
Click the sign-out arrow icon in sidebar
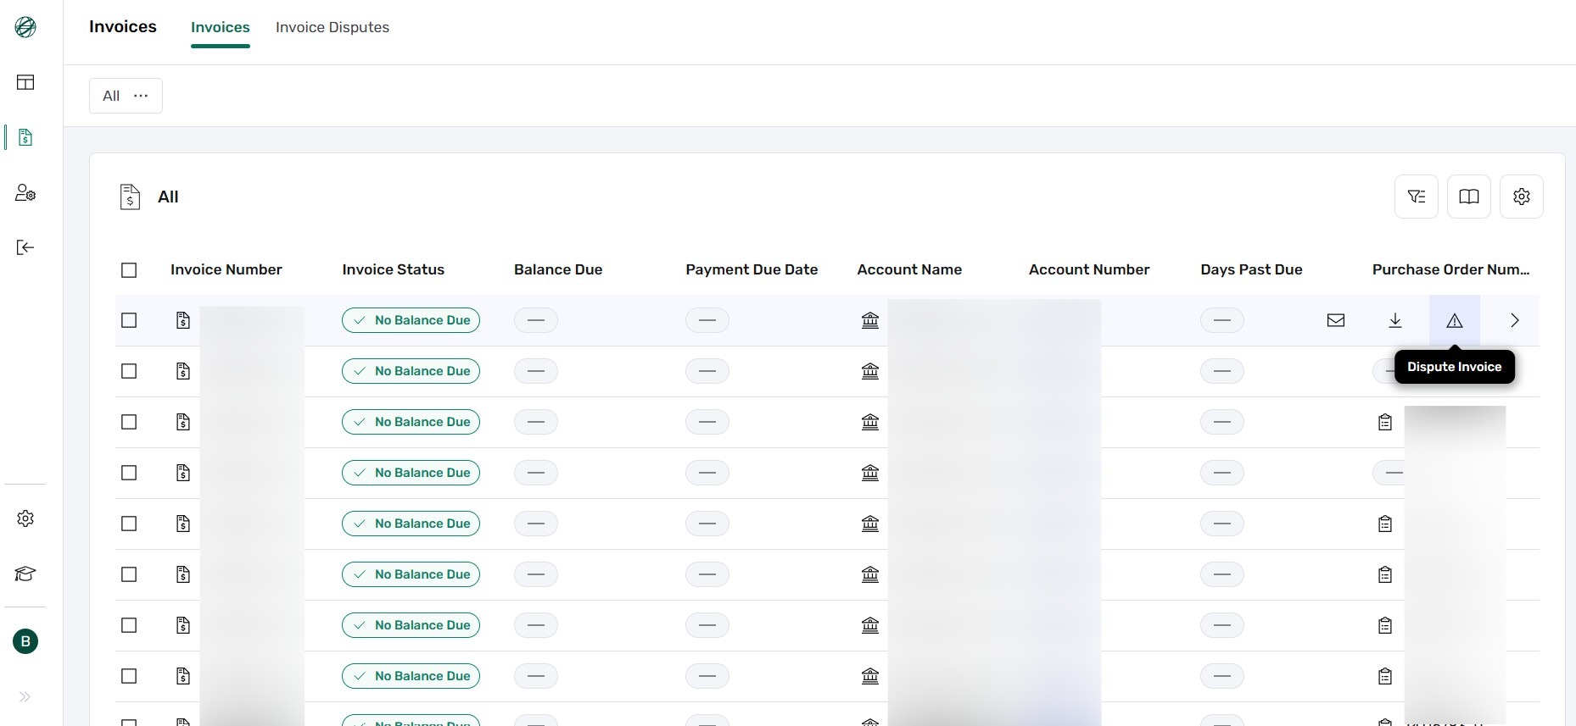pos(25,247)
